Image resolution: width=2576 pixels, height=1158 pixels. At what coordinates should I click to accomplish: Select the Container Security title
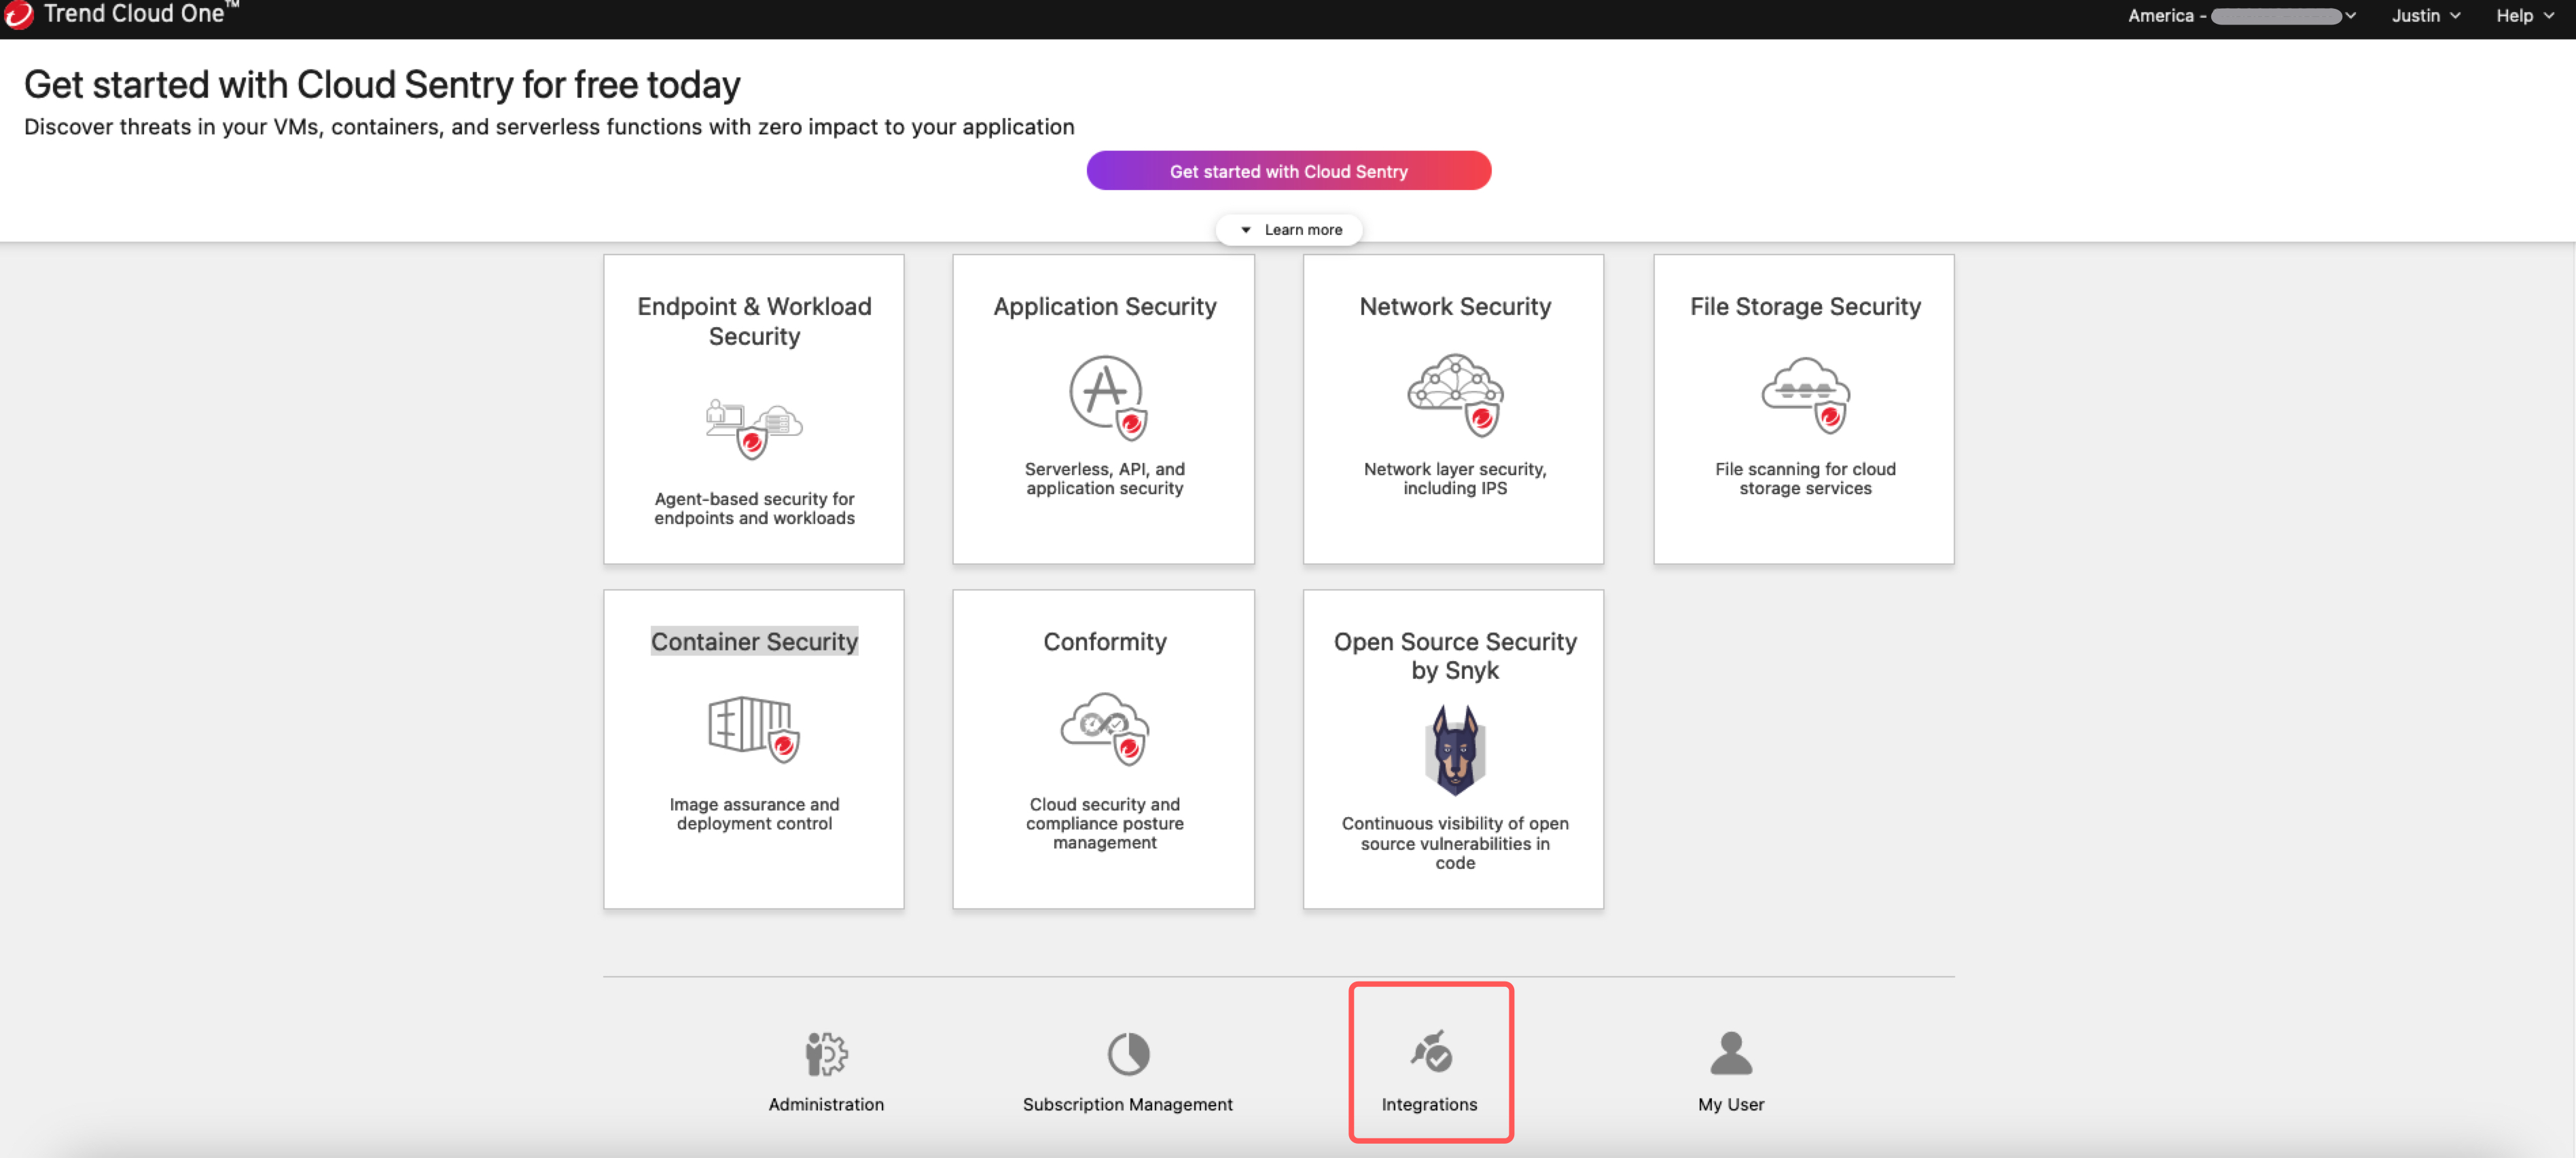point(754,641)
